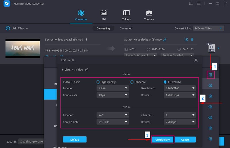Click the rename output file pencil icon
The image size is (230, 148).
[165, 40]
